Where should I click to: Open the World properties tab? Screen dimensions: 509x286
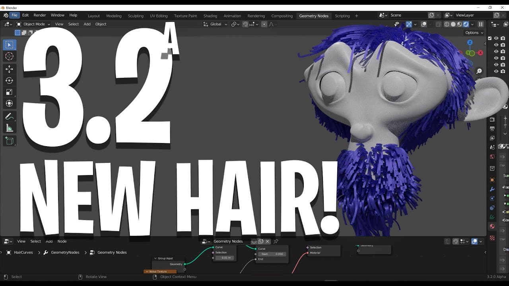(492, 157)
